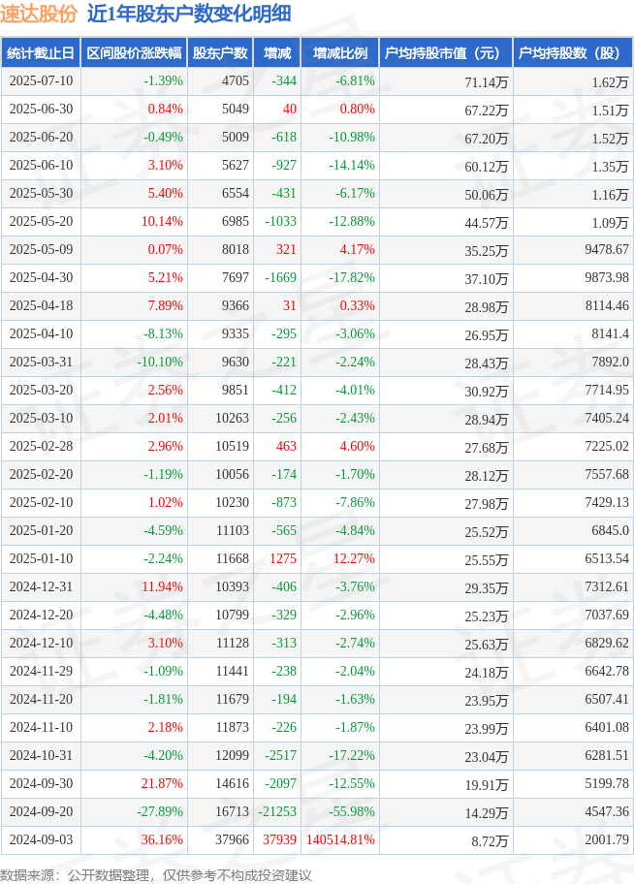The width and height of the screenshot is (634, 884).
Task: Click the price change value 10.14%
Action: coord(162,221)
